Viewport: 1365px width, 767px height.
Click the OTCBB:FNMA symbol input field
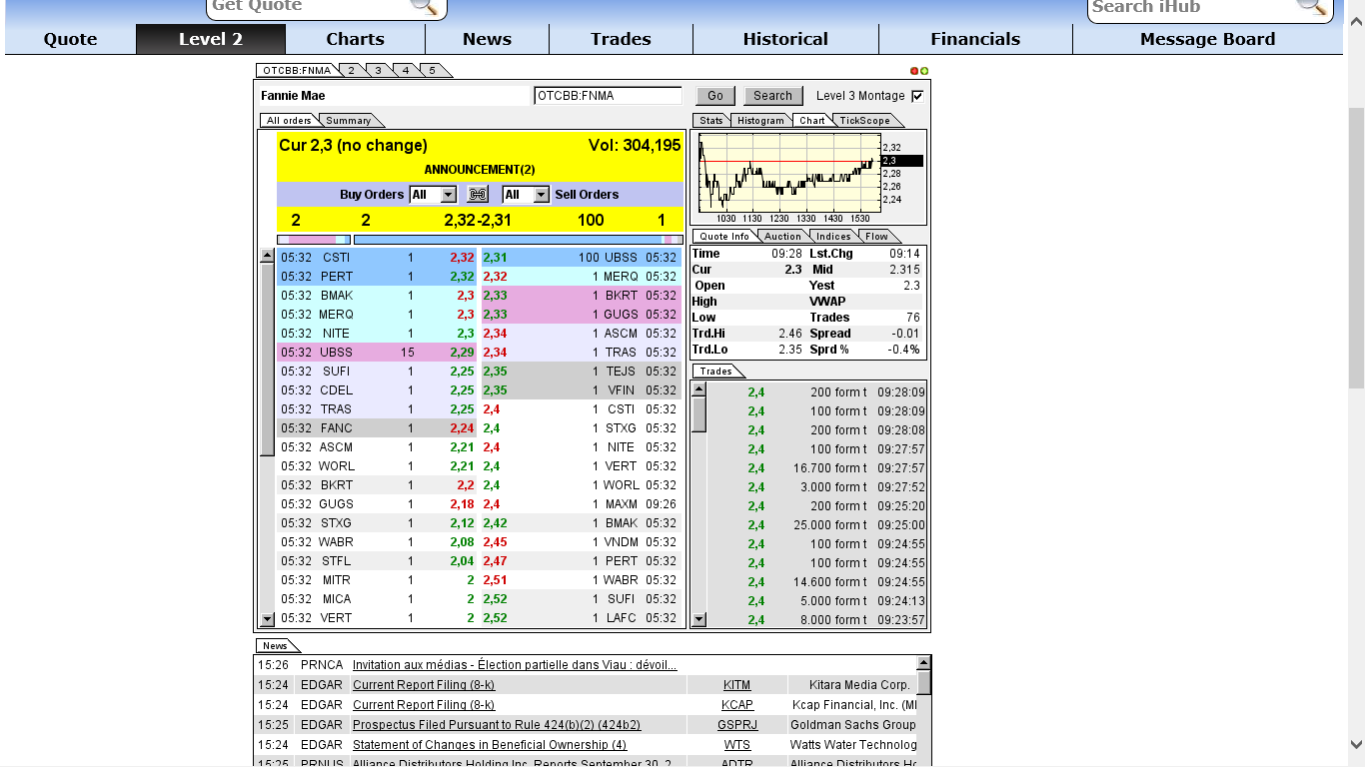point(608,96)
